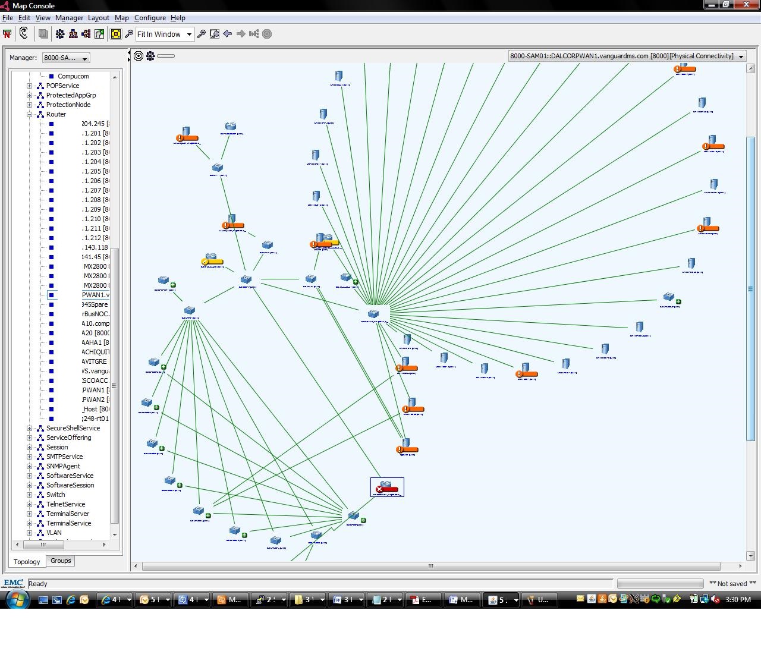
Task: Toggle the yellow fit-in-window toolbar icon
Action: click(x=116, y=34)
